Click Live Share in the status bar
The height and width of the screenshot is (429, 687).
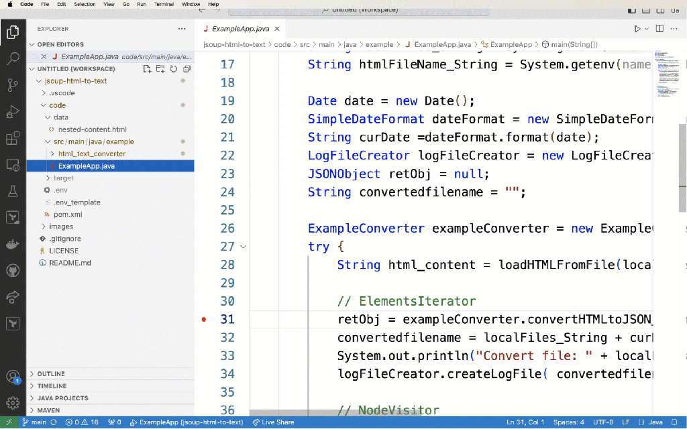tap(274, 422)
